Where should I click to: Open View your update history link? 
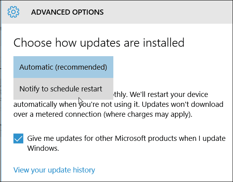[54, 170]
